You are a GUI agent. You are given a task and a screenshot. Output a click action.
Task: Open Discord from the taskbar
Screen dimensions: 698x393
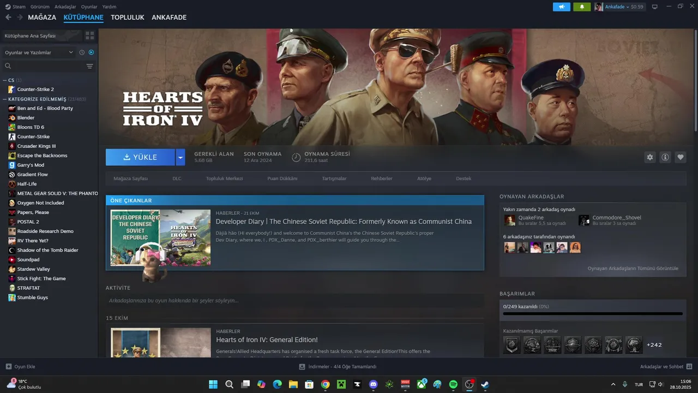point(373,384)
